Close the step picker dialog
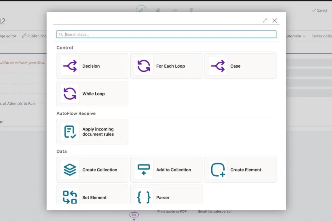Screen dimensions: 332x221 tap(275, 20)
